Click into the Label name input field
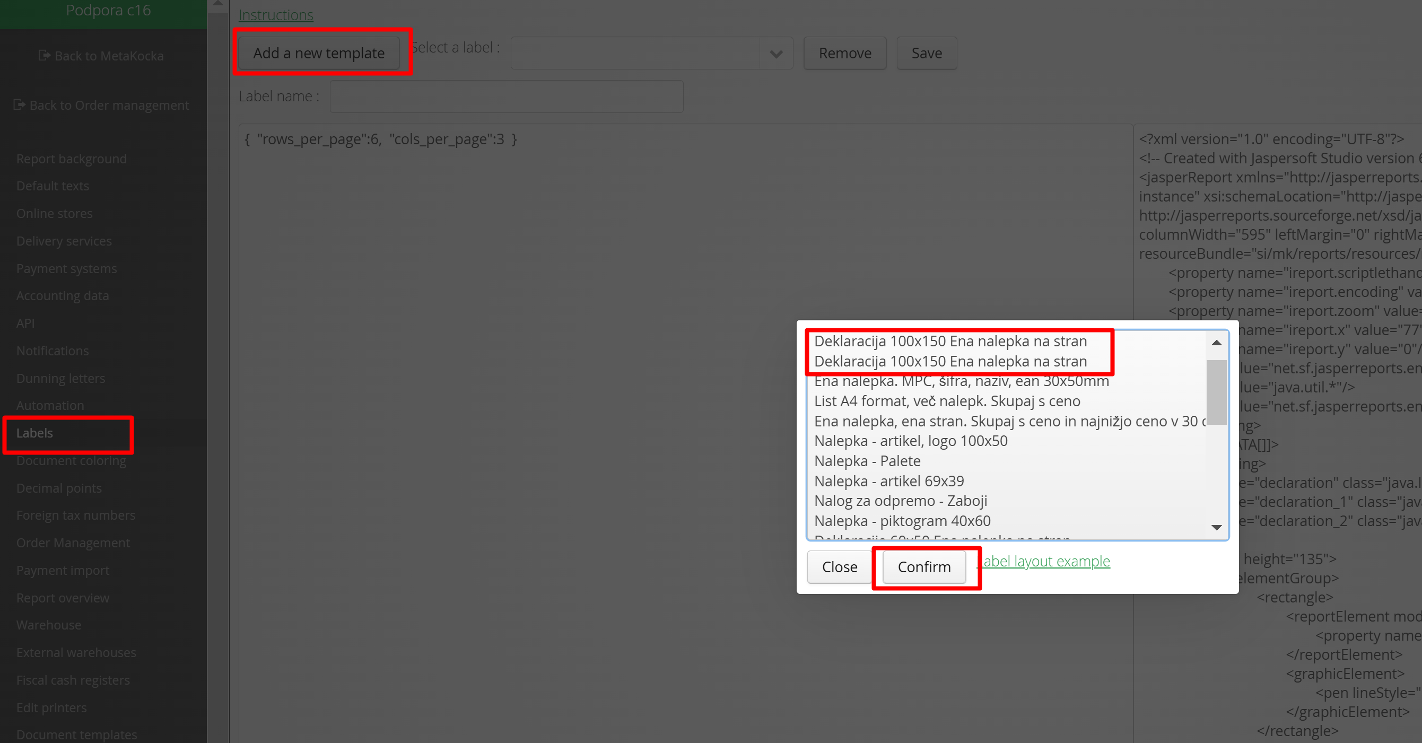The width and height of the screenshot is (1422, 743). point(506,97)
